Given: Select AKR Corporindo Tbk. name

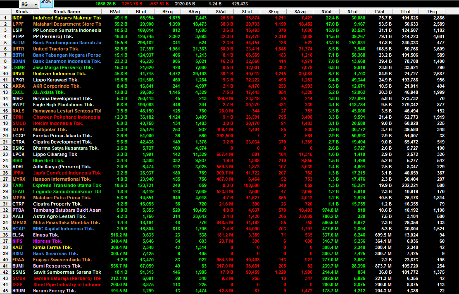Looking at the screenshot, I should click(x=57, y=86).
